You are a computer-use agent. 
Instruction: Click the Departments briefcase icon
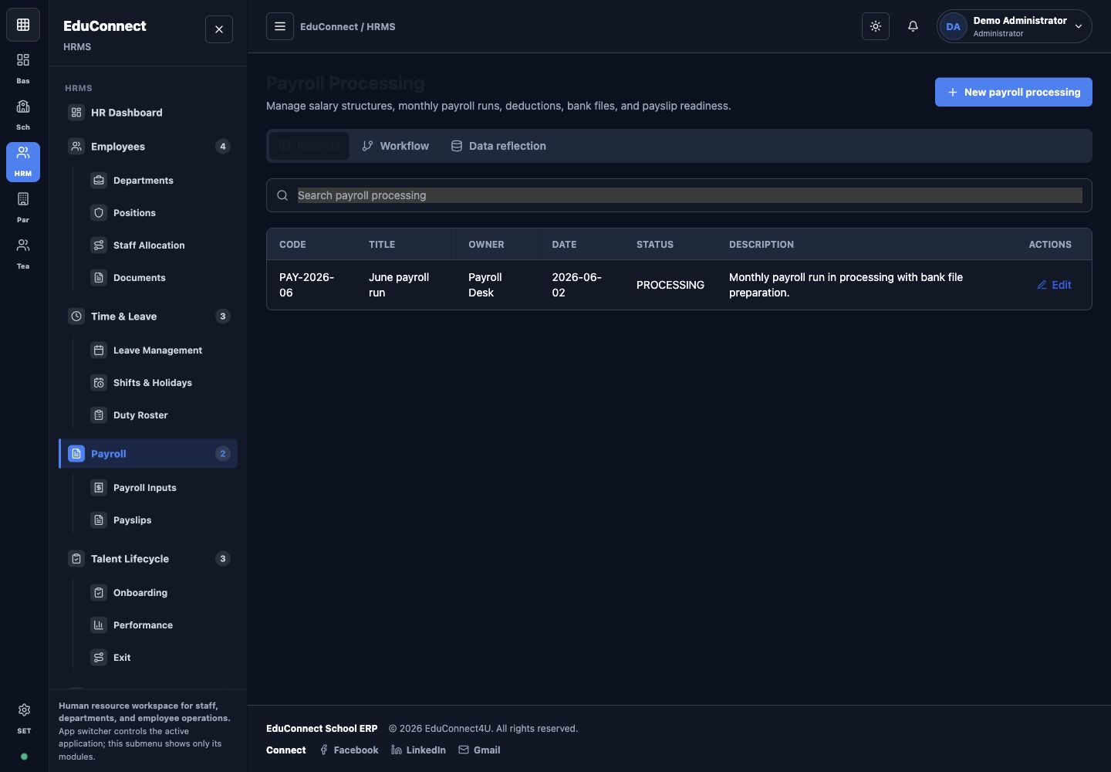(x=99, y=181)
